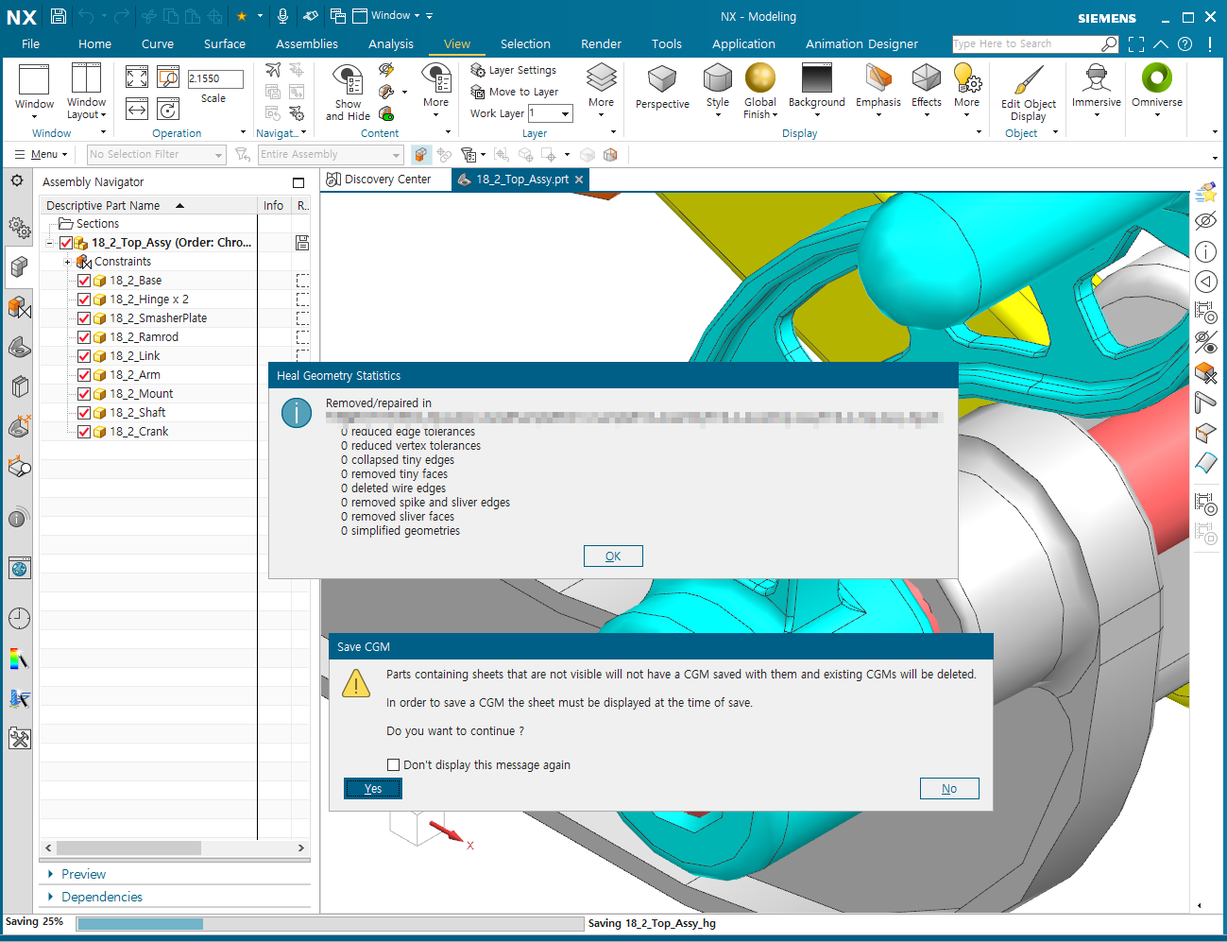Click the voice command microphone icon
The width and height of the screenshot is (1227, 942).
pos(282,16)
